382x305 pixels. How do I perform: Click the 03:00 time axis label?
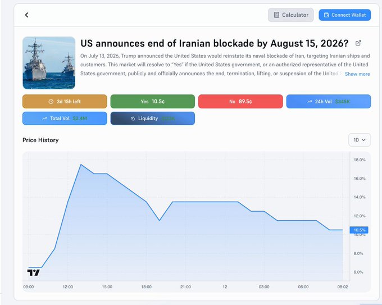pyautogui.click(x=264, y=286)
